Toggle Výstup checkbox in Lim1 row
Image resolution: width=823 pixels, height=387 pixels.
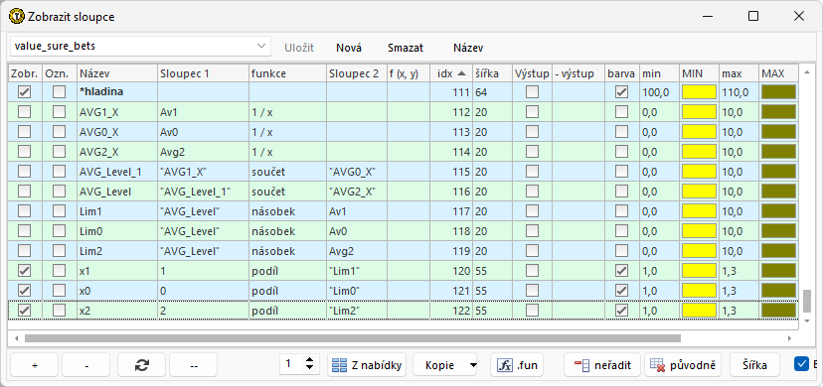point(532,211)
